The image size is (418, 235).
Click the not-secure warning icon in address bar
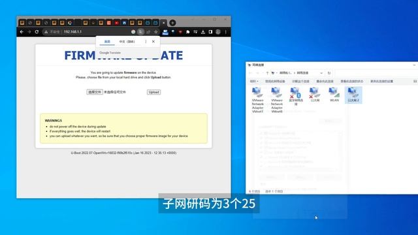(46, 32)
